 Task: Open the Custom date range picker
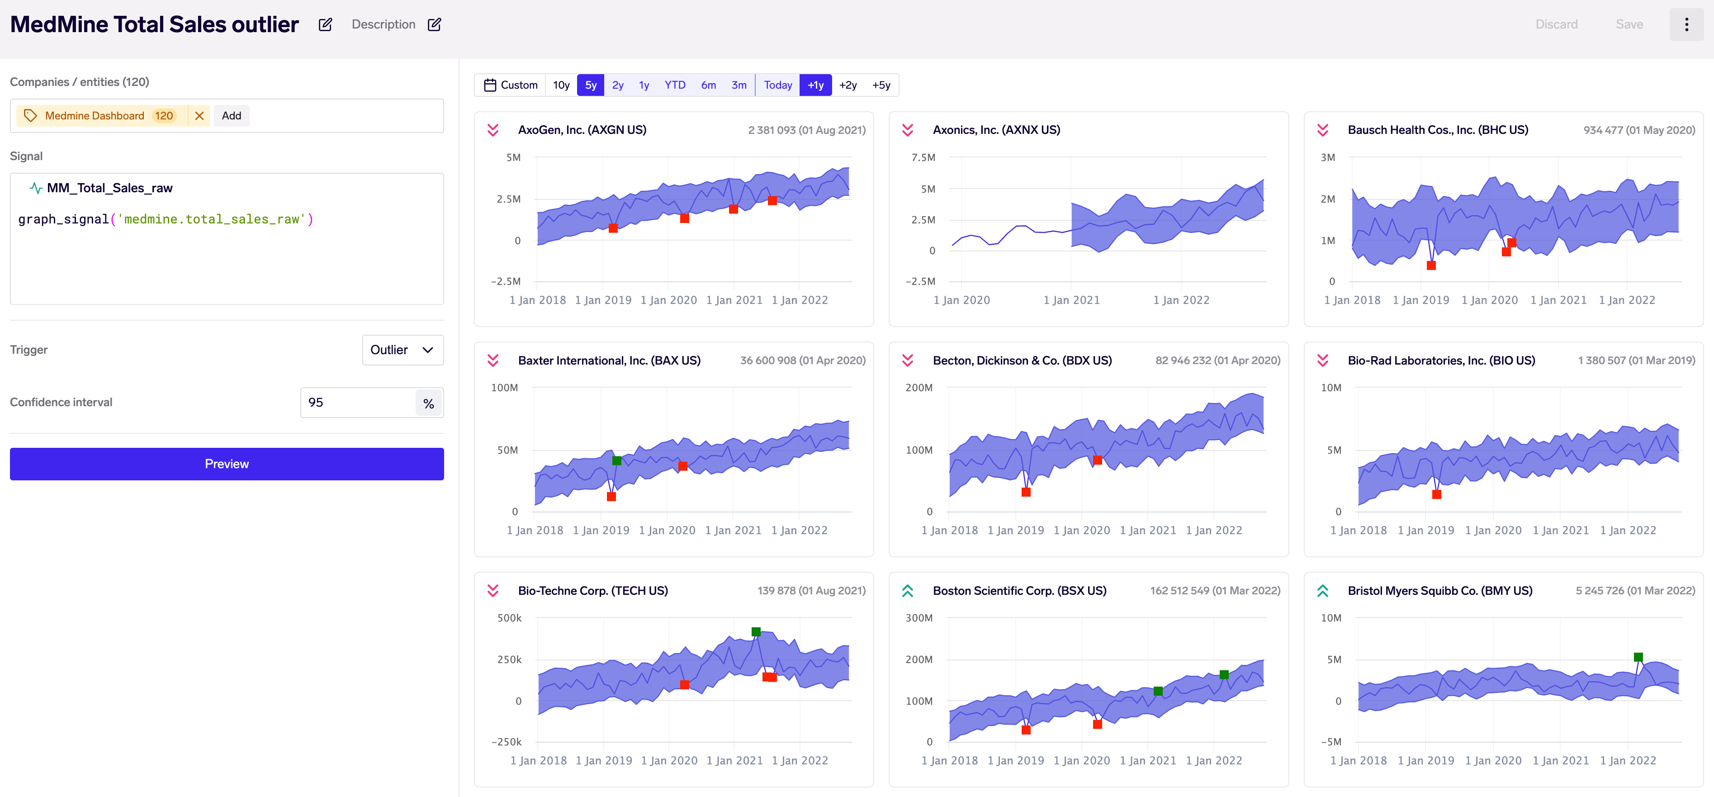point(510,85)
